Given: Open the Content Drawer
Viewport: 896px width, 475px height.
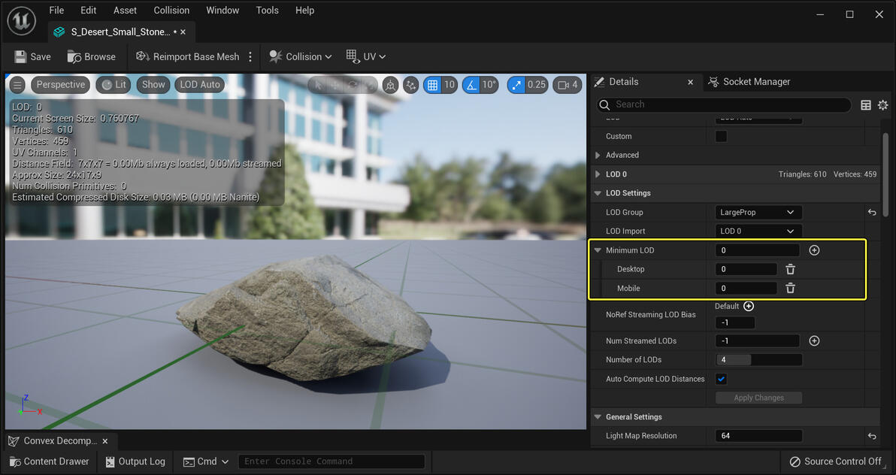Looking at the screenshot, I should (49, 461).
